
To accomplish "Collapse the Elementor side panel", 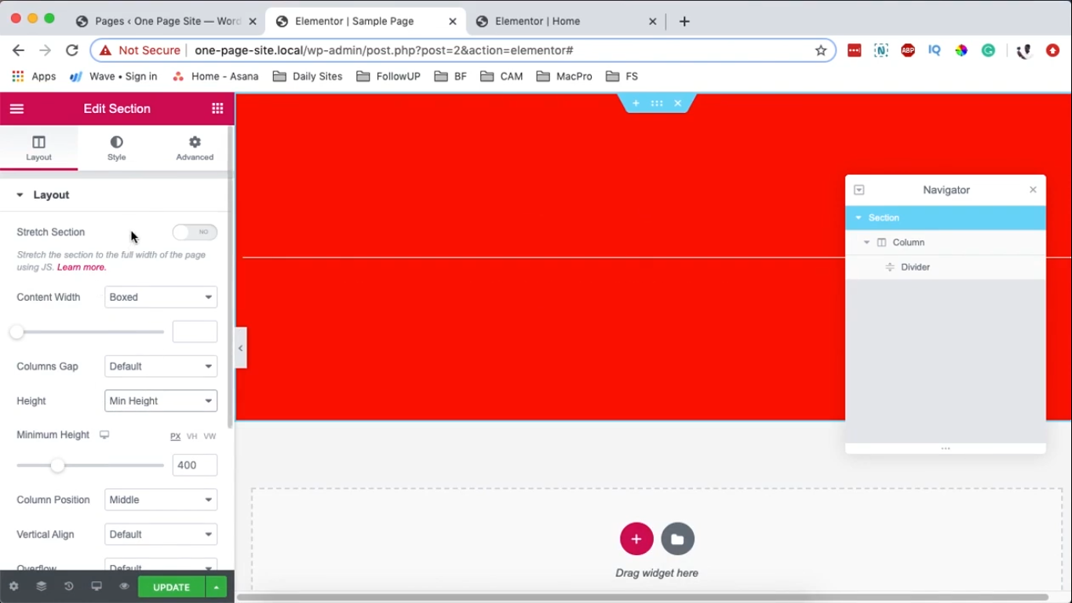I will (241, 348).
